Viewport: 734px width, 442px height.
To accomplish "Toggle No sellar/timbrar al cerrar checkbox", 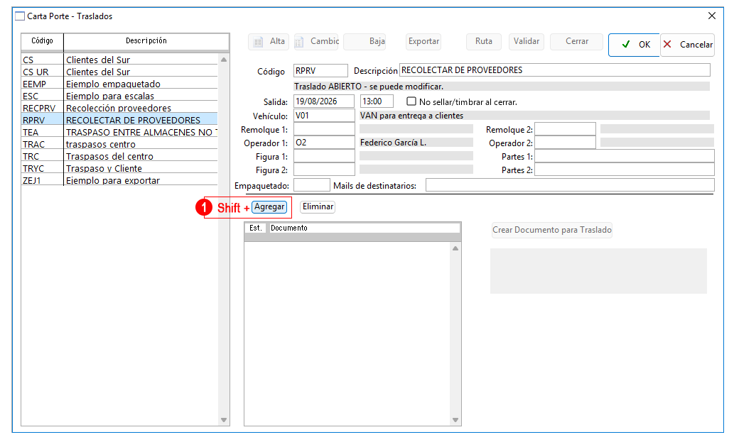I will tap(411, 101).
